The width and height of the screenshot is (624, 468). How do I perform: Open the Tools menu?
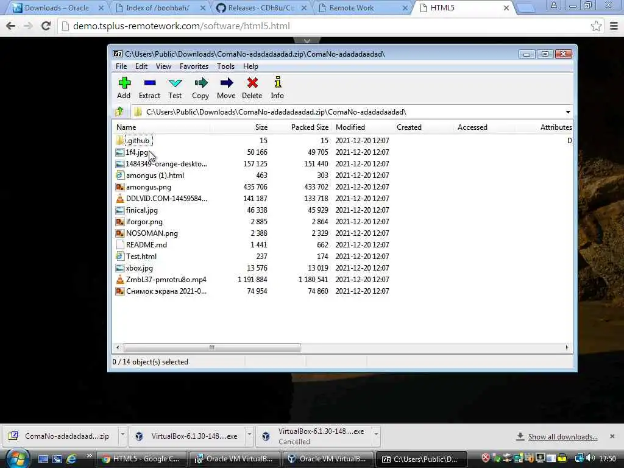click(225, 66)
